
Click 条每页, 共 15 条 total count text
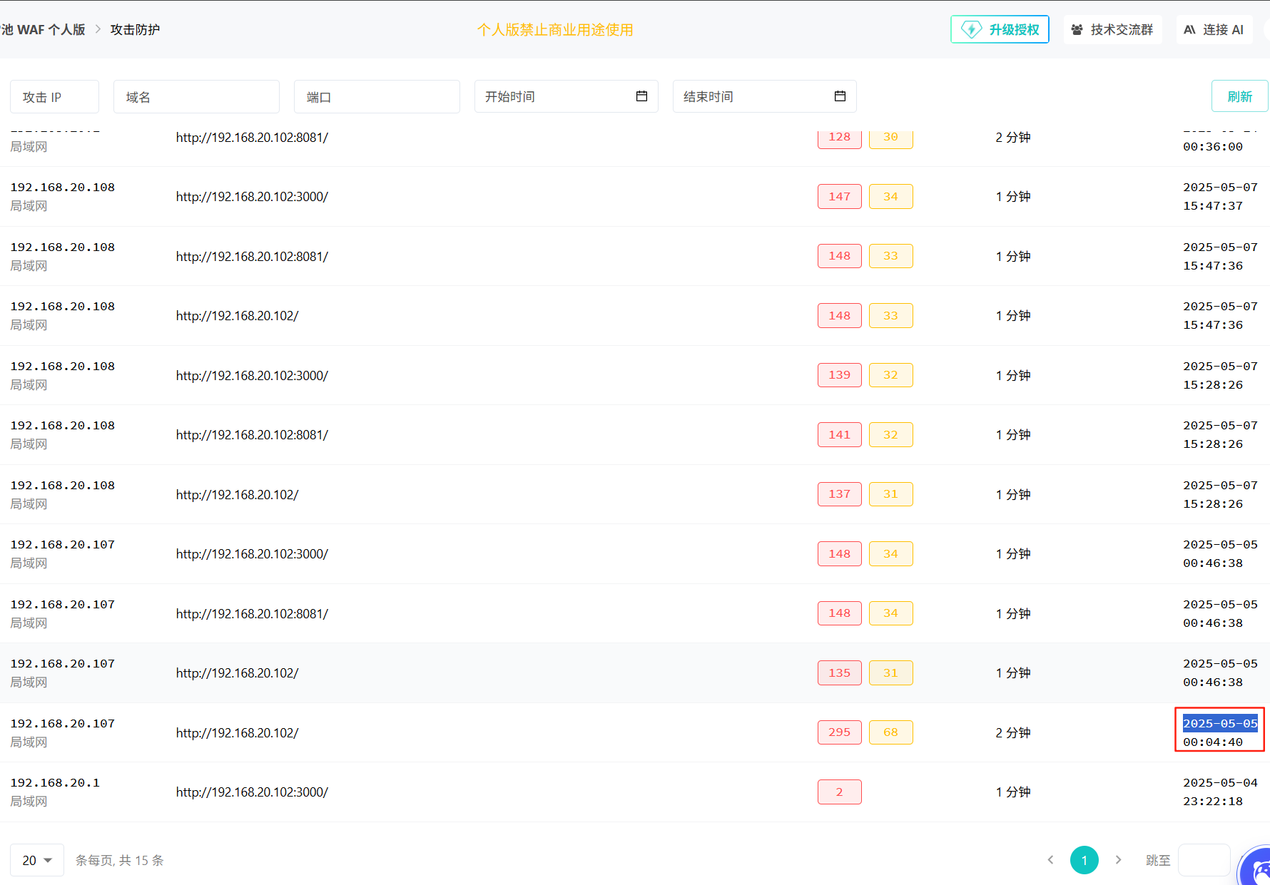pos(120,860)
